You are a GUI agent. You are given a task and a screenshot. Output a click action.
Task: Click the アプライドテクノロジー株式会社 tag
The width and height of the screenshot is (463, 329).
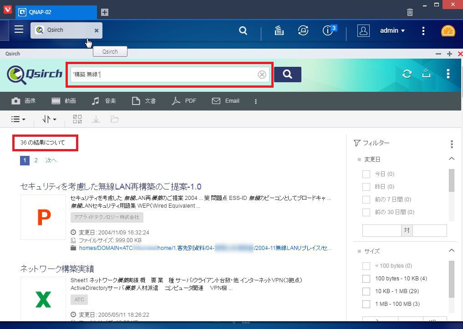tap(107, 217)
